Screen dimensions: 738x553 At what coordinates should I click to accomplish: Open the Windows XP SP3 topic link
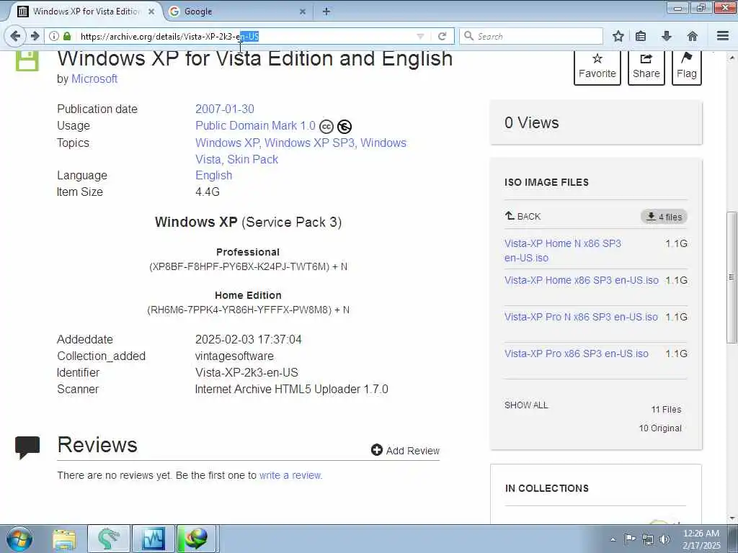click(308, 143)
